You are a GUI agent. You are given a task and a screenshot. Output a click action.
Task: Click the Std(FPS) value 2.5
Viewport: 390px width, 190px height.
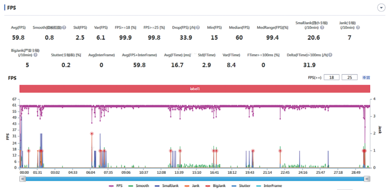pos(80,38)
